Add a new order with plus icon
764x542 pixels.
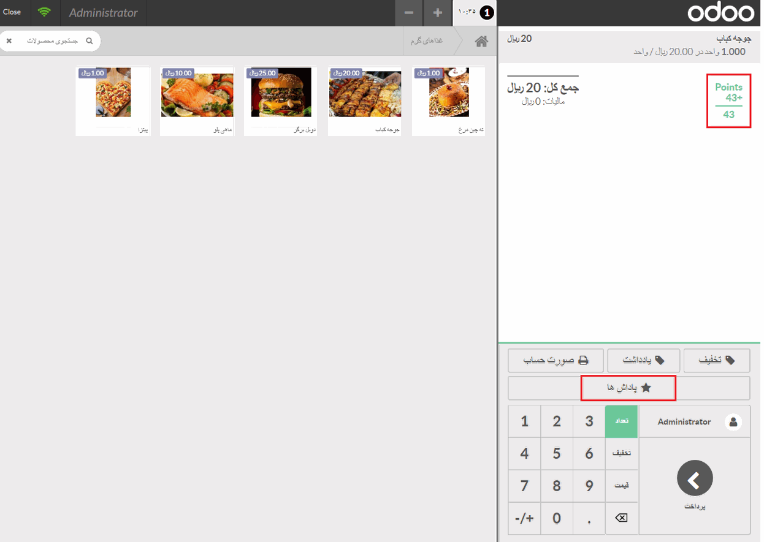[x=437, y=13]
